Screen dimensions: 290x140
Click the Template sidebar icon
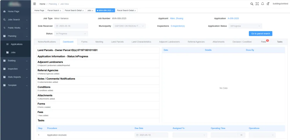4,85
